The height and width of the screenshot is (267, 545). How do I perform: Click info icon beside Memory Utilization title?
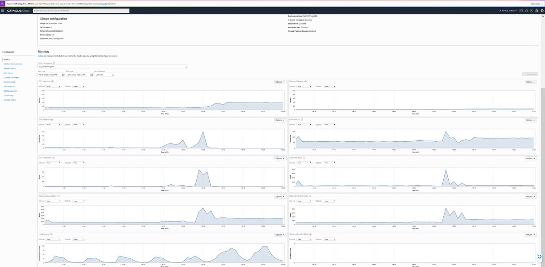click(306, 82)
